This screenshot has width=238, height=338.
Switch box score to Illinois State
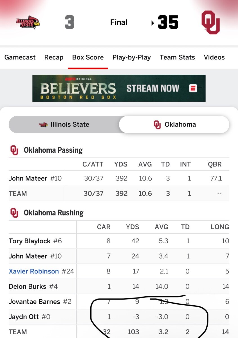coord(64,124)
